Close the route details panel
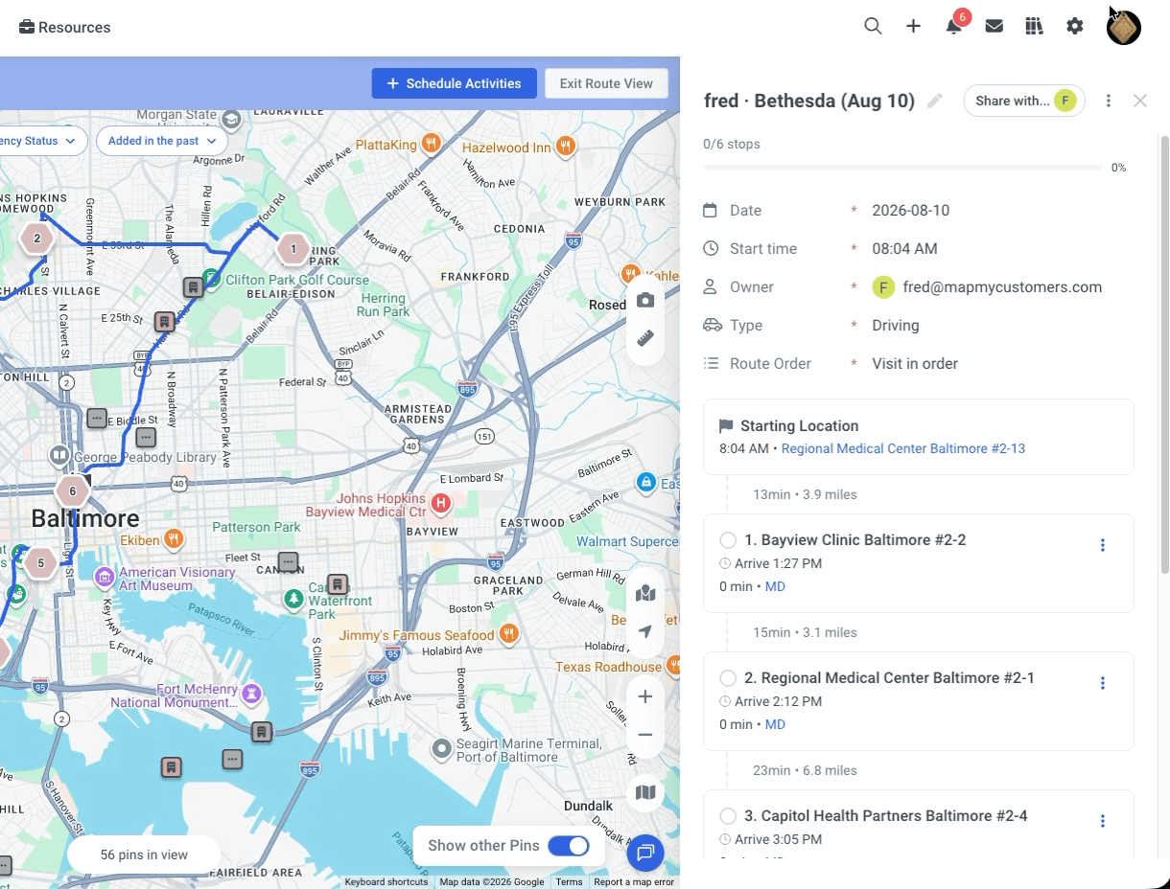The height and width of the screenshot is (889, 1170). point(1140,101)
